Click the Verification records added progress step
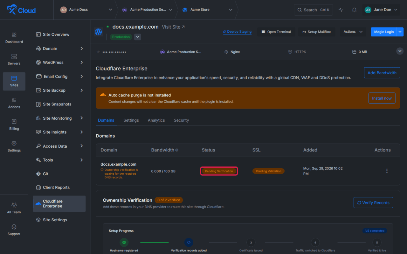 (x=189, y=245)
